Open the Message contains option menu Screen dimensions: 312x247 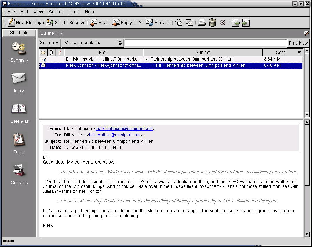93,43
